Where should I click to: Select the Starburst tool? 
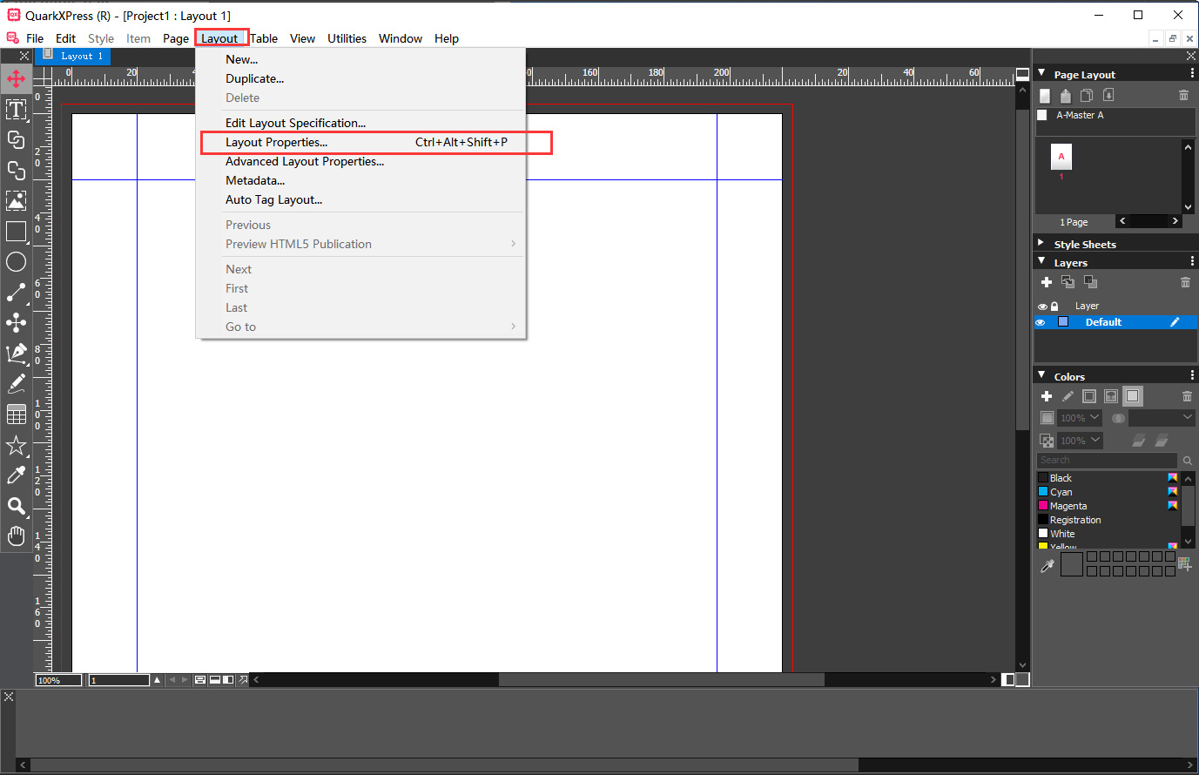[x=16, y=445]
